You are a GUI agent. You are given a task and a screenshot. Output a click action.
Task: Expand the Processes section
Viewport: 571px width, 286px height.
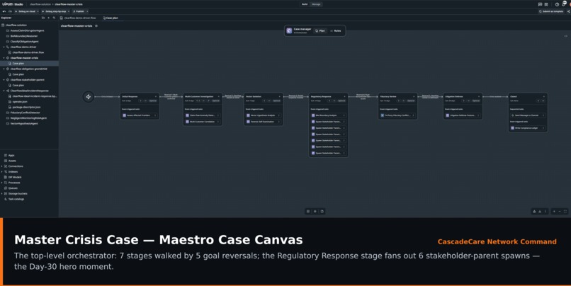tap(2, 183)
